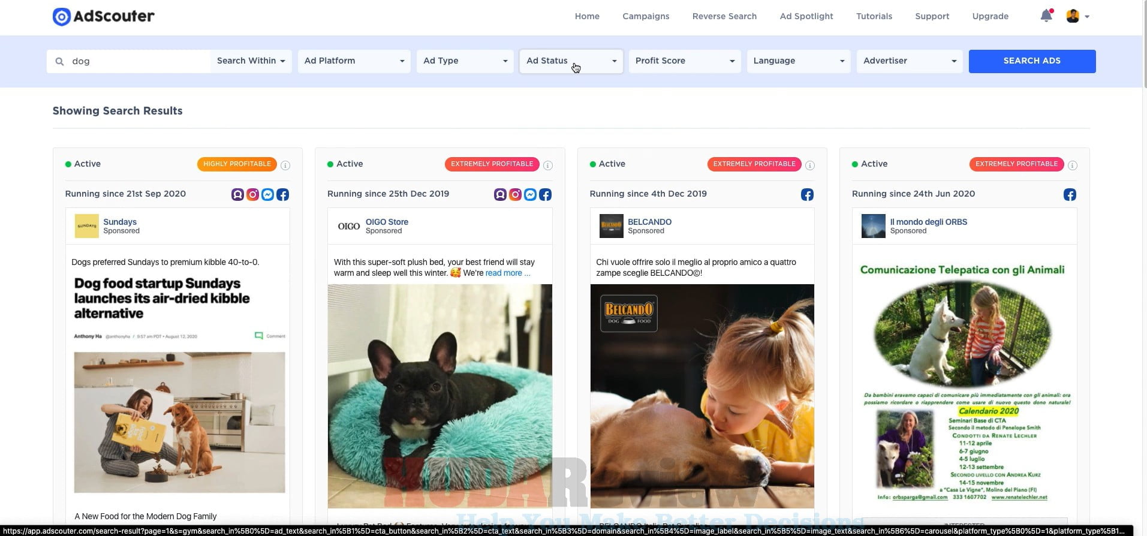The width and height of the screenshot is (1147, 536).
Task: Click 'A New Food for the Modern Dog Family'
Action: click(x=146, y=516)
